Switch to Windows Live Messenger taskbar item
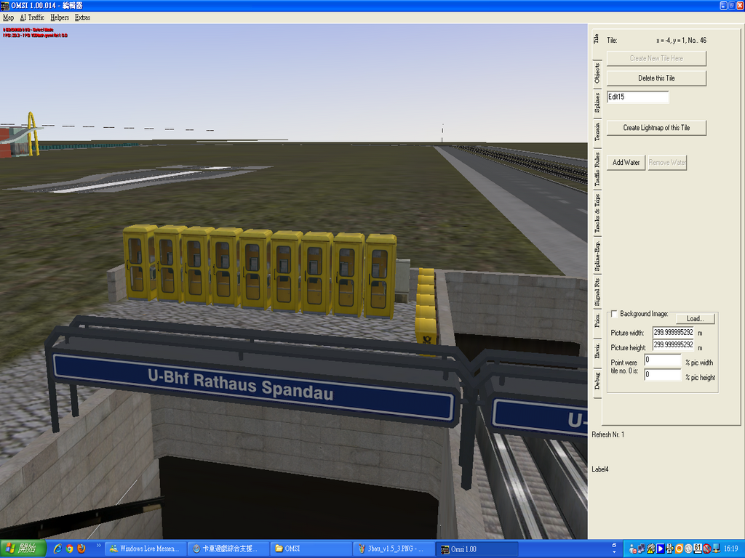 145,549
